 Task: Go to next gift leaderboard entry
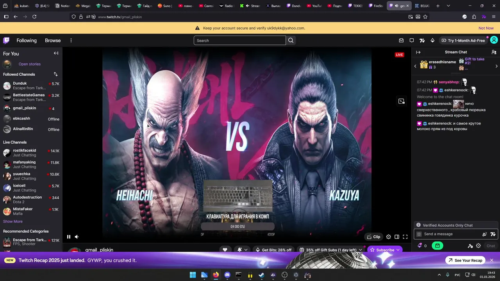click(x=496, y=66)
